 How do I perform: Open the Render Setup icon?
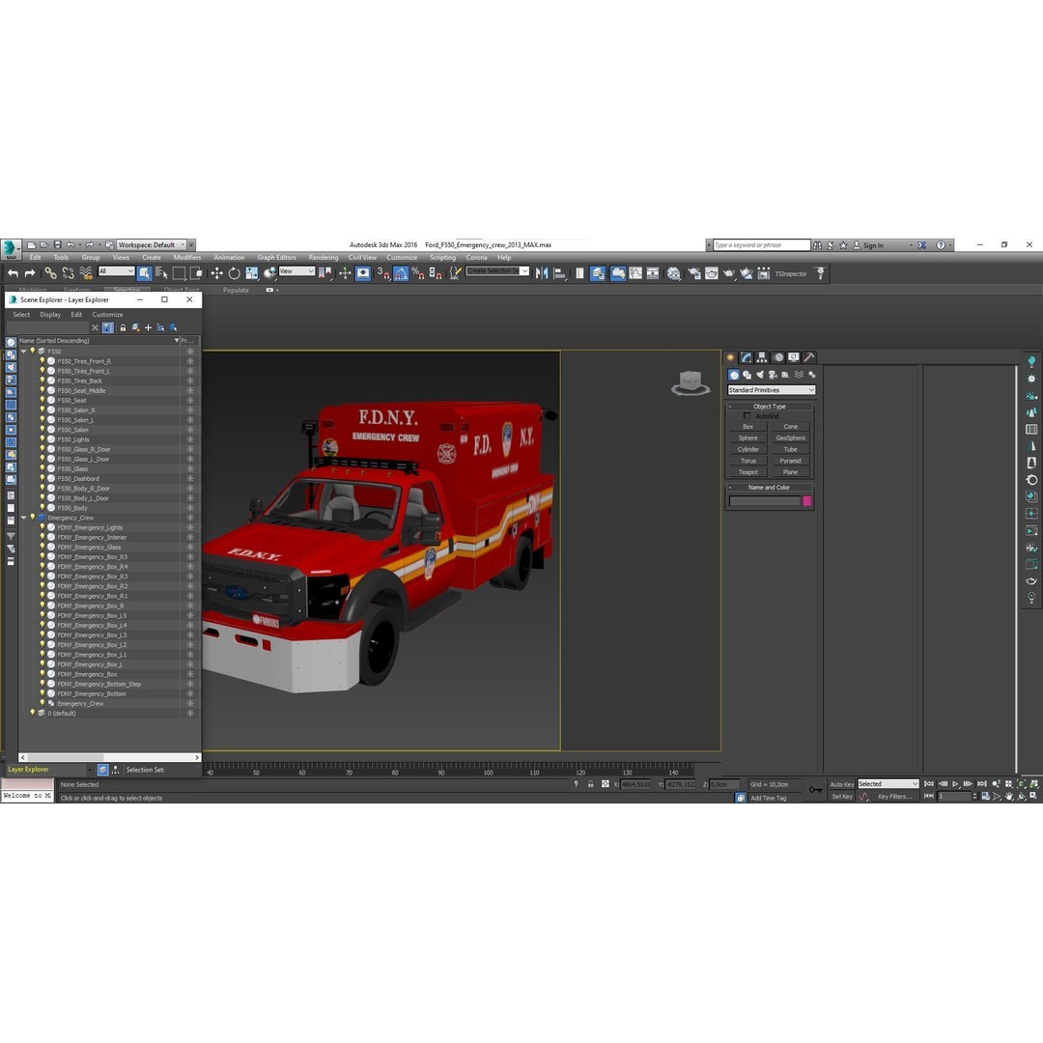point(693,273)
